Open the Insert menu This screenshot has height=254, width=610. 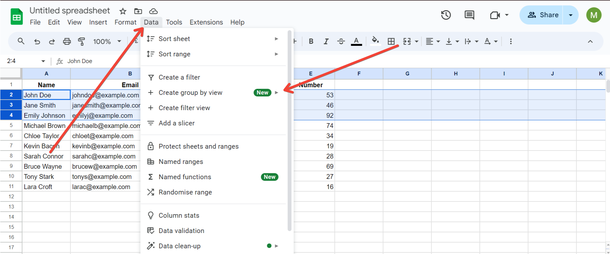(98, 22)
